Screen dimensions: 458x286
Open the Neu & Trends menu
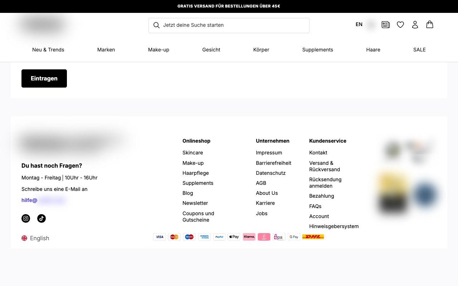pos(48,50)
